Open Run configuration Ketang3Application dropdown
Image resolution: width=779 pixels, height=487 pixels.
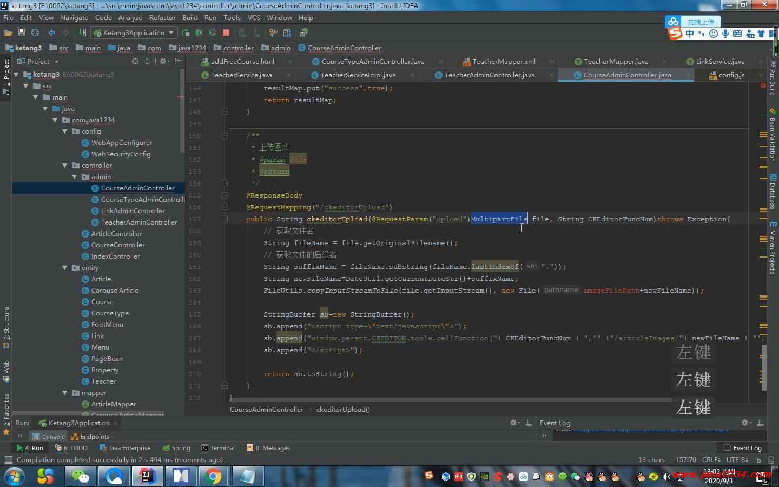point(134,32)
